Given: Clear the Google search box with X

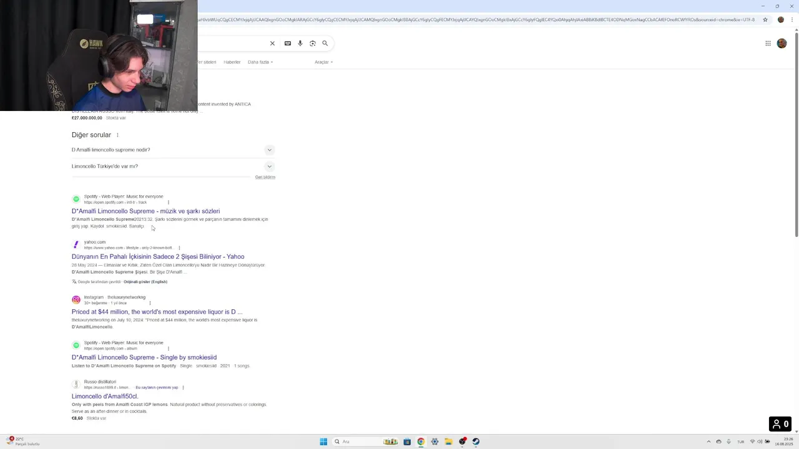Looking at the screenshot, I should (272, 43).
